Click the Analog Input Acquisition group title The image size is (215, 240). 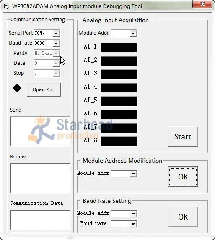116,20
